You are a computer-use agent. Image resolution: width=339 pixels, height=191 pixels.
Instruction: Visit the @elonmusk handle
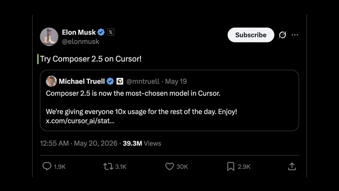pyautogui.click(x=81, y=41)
